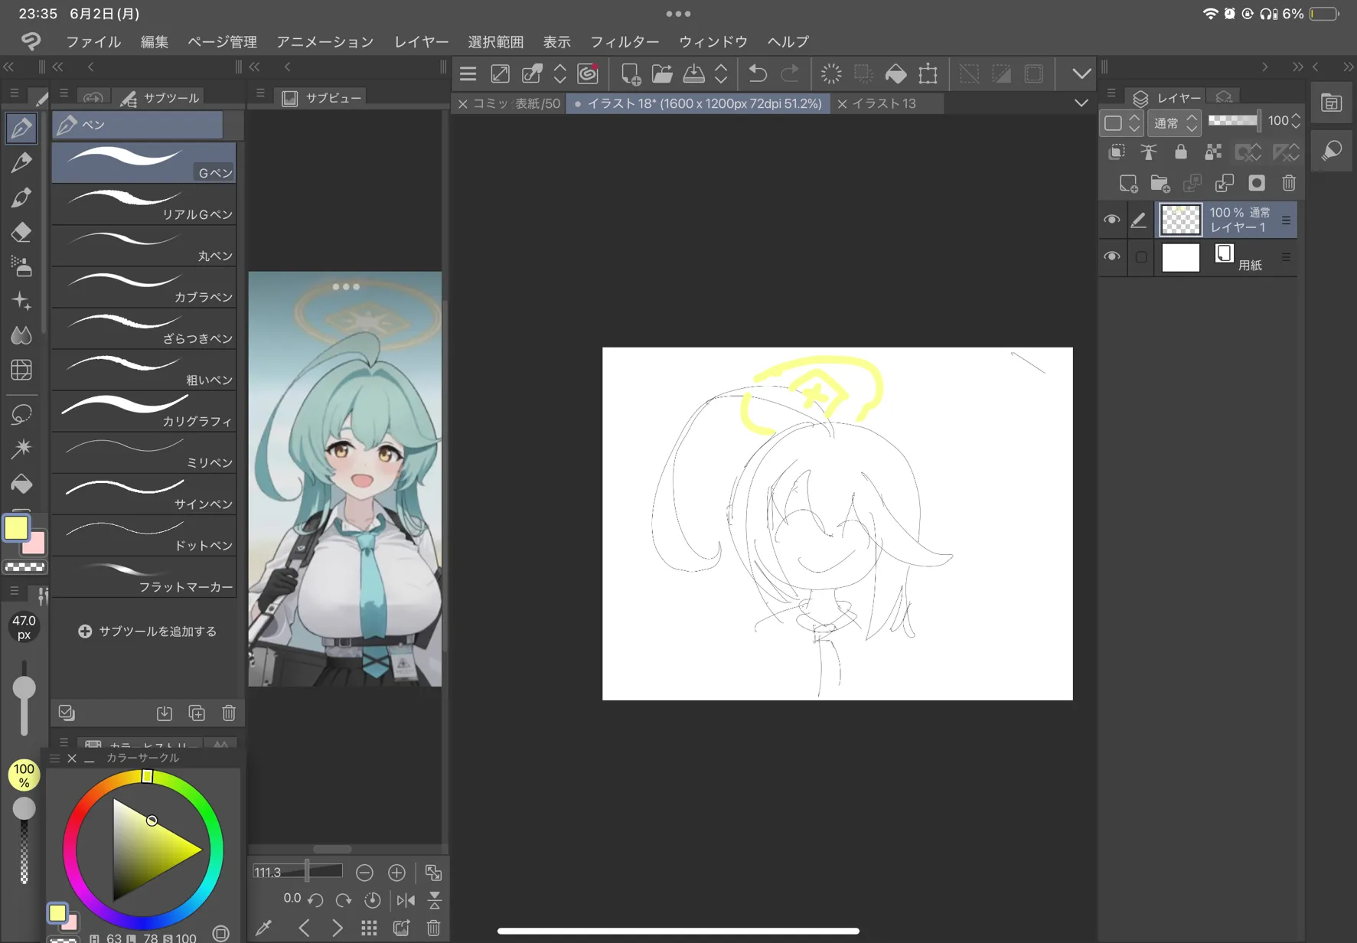This screenshot has height=943, width=1357.
Task: Click the yellow main color swatch
Action: pos(16,528)
